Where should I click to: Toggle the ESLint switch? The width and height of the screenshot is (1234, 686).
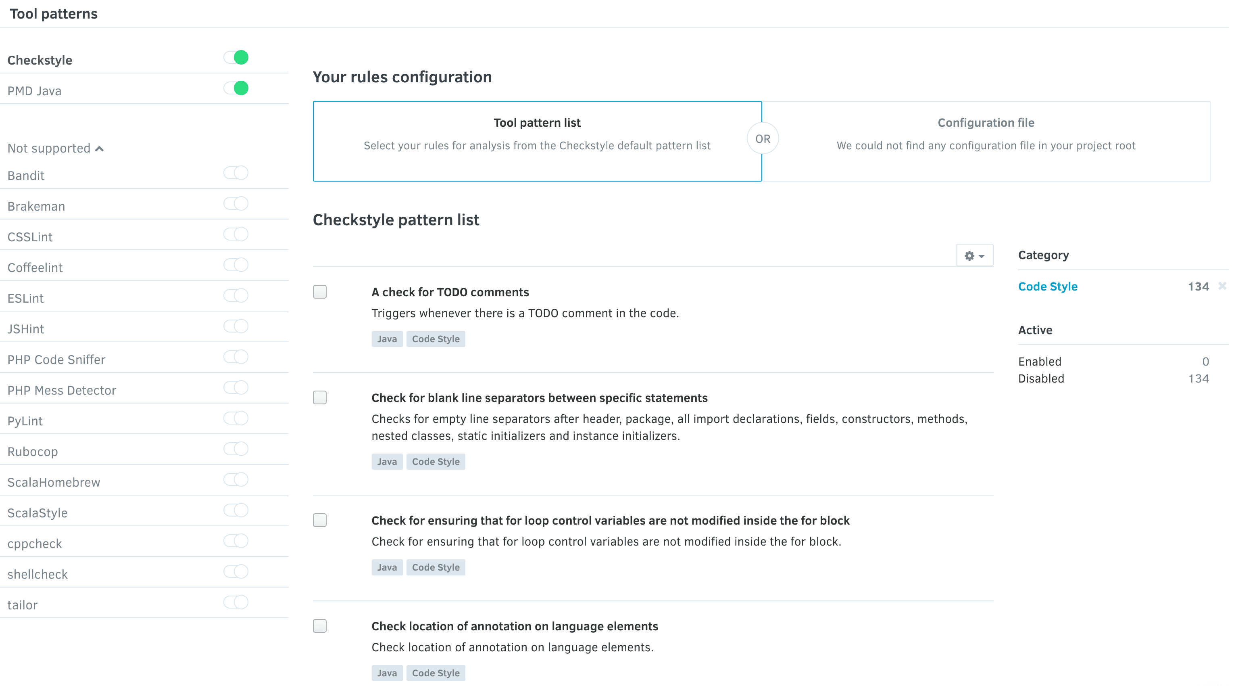pos(236,295)
